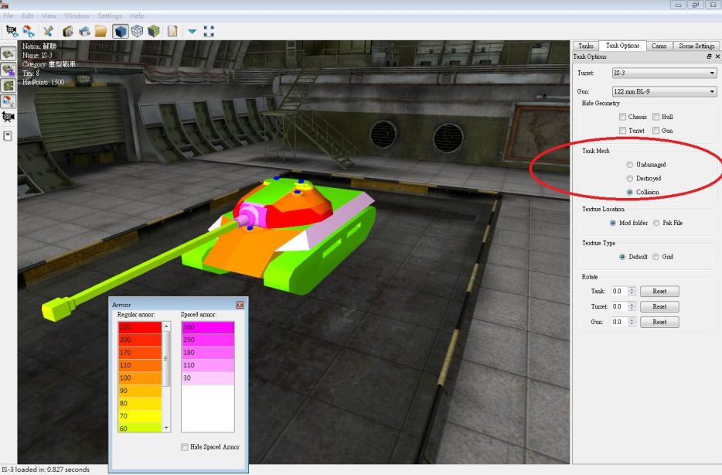
Task: Select the solid blue cube render mode
Action: tap(121, 31)
